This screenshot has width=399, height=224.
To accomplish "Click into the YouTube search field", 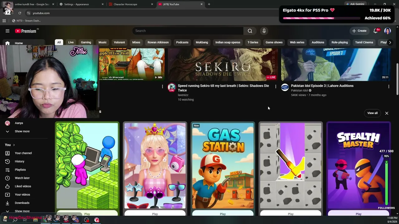I will (188, 31).
